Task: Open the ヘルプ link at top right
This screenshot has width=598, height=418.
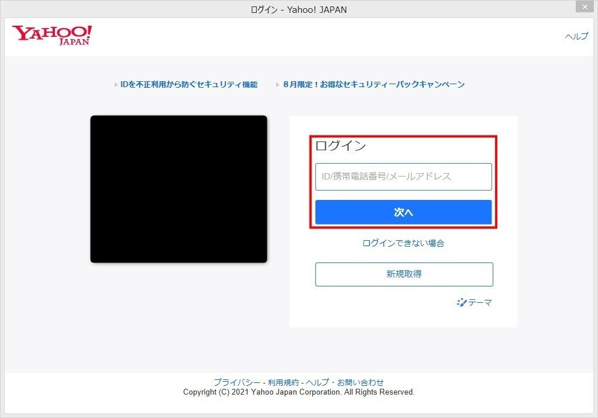Action: [x=576, y=36]
